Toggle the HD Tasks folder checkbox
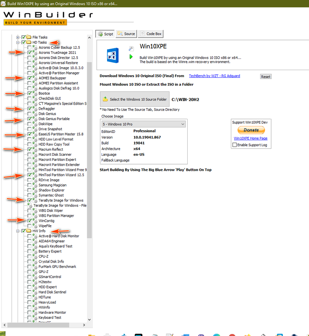 [24, 42]
